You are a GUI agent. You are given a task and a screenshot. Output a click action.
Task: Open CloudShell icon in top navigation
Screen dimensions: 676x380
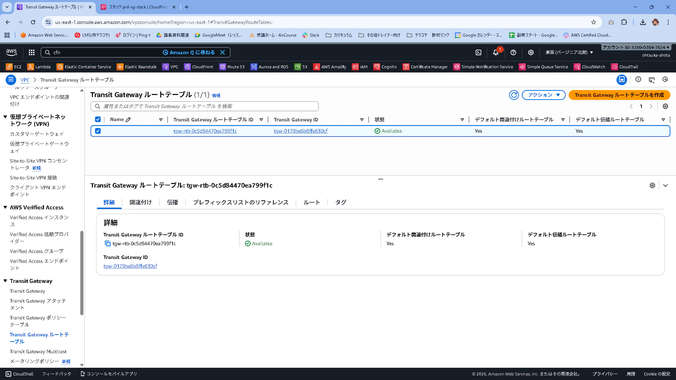click(x=478, y=52)
